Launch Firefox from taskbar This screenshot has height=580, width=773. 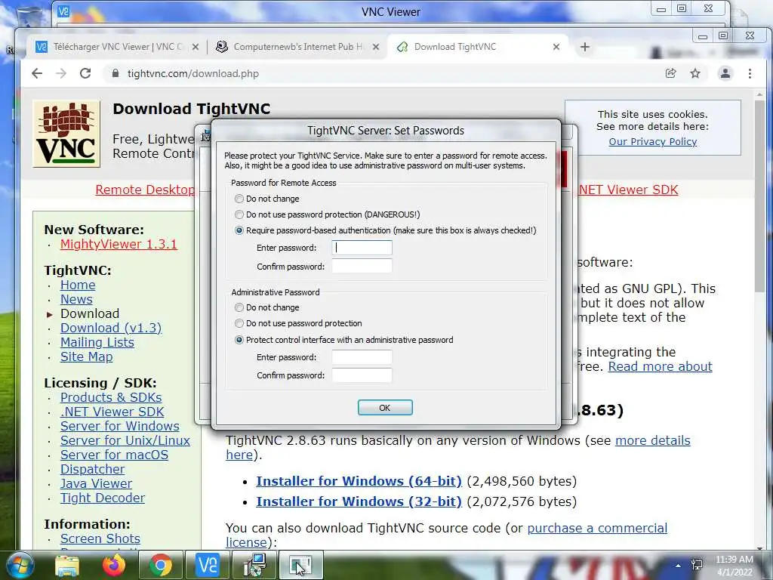[114, 565]
